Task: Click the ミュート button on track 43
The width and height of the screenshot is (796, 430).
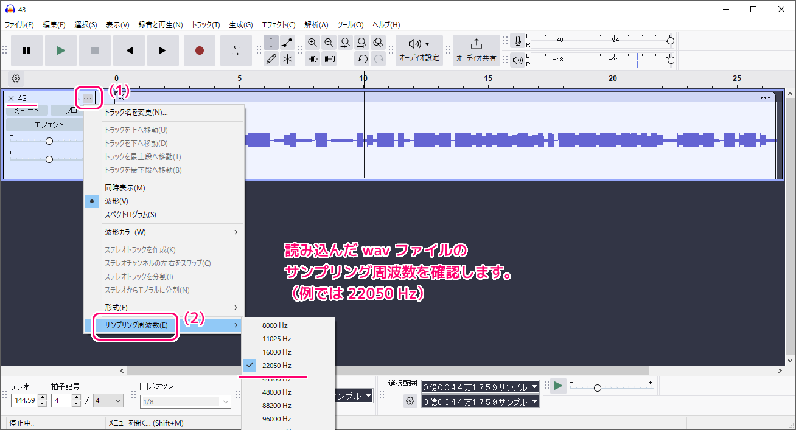Action: [x=26, y=111]
